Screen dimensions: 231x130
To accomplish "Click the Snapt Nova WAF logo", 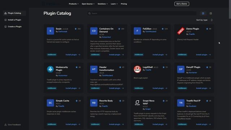I will point(137,103).
